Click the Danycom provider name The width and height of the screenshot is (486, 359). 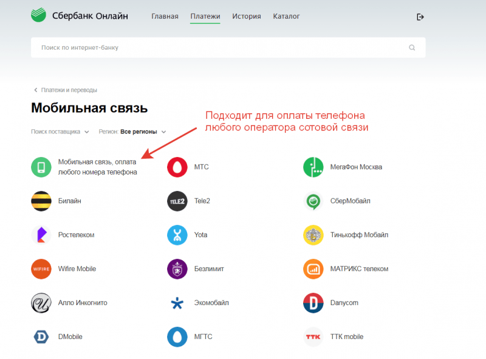pyautogui.click(x=344, y=303)
